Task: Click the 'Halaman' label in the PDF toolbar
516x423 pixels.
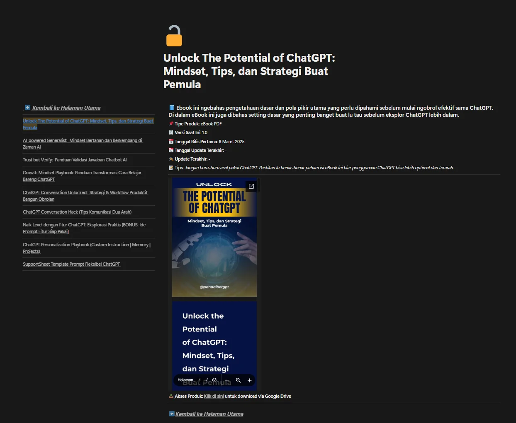Action: [x=185, y=380]
